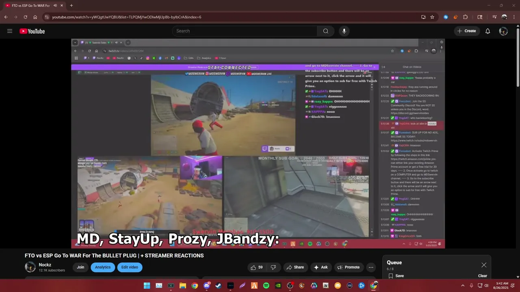The height and width of the screenshot is (292, 520).
Task: Close the FTO vs ESP tab
Action: point(63,6)
